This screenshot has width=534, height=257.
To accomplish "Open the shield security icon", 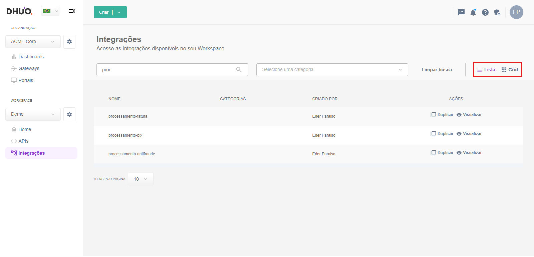I will (497, 12).
